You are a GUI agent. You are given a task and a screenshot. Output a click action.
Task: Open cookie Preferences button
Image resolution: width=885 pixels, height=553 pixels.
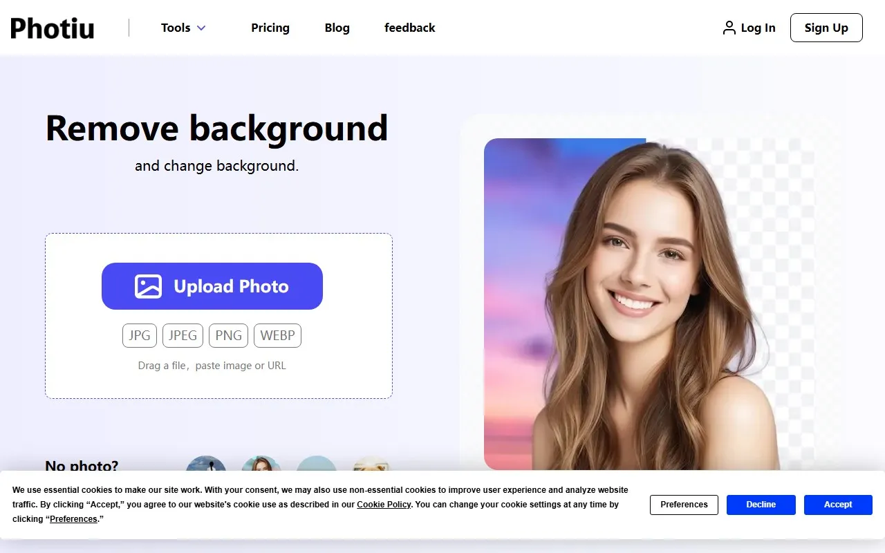click(684, 505)
